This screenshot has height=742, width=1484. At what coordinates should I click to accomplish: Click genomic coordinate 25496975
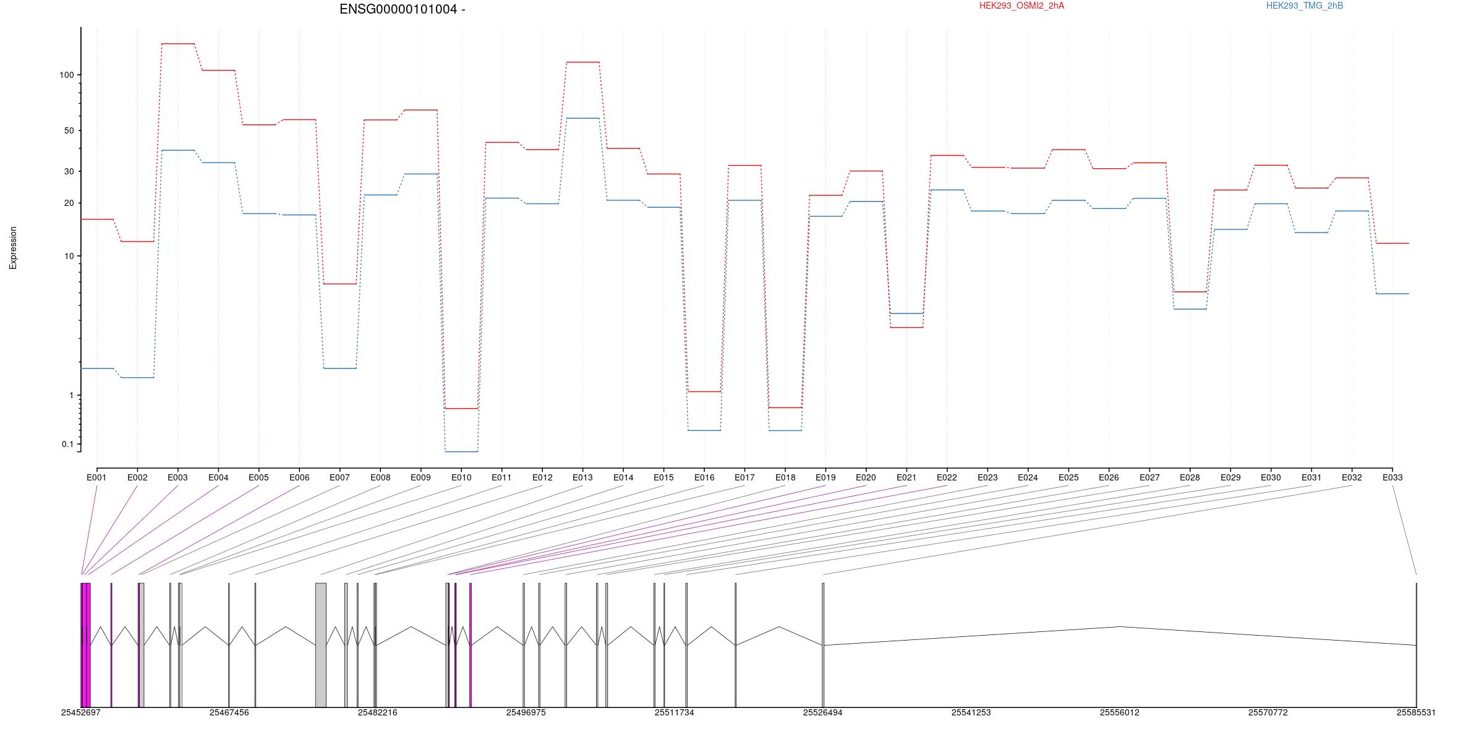(526, 712)
